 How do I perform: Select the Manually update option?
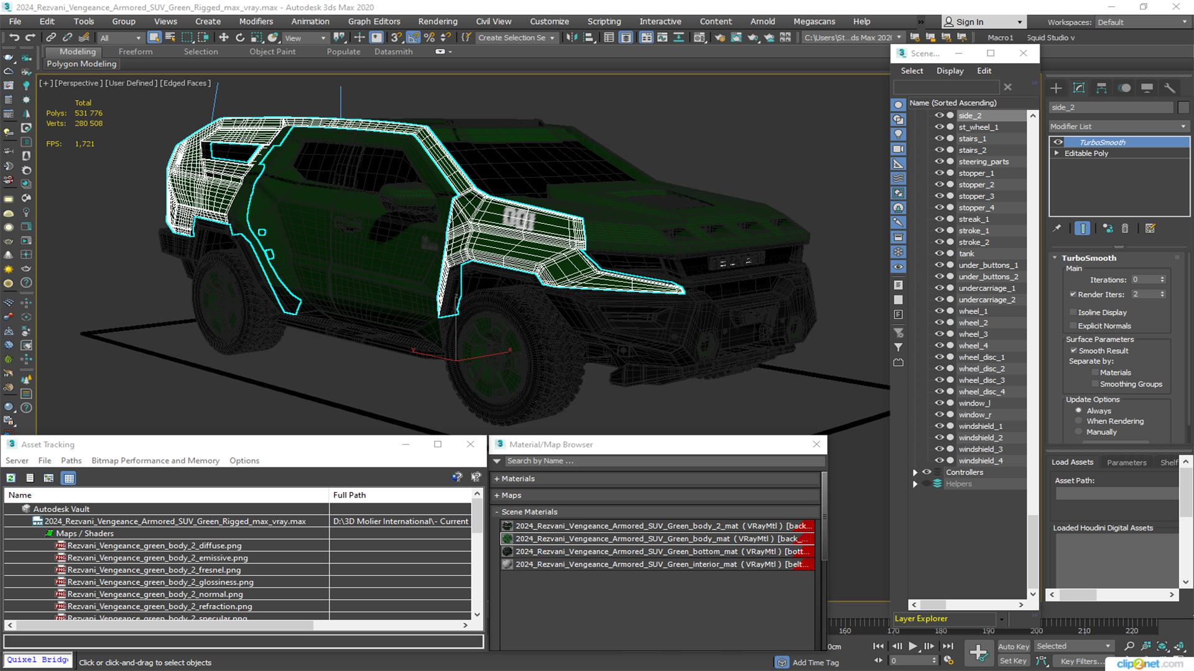[x=1078, y=432]
